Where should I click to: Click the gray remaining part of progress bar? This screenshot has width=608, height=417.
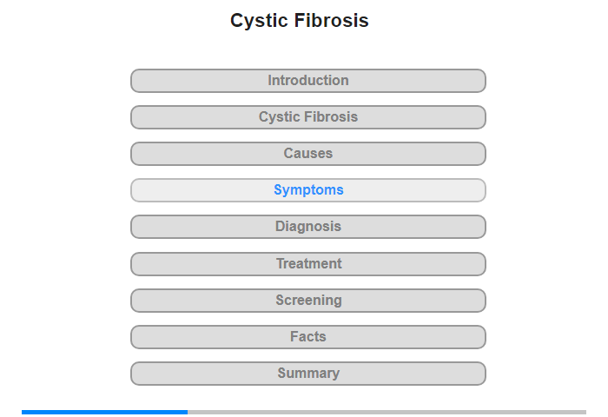pos(387,412)
